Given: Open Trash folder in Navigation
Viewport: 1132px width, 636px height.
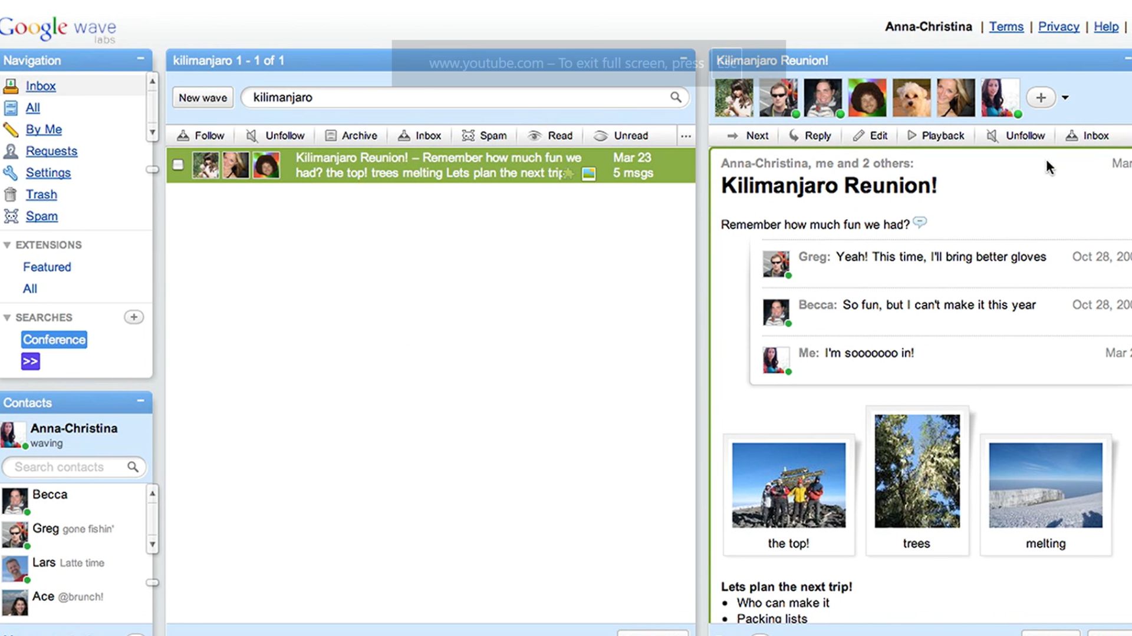Looking at the screenshot, I should coord(41,194).
